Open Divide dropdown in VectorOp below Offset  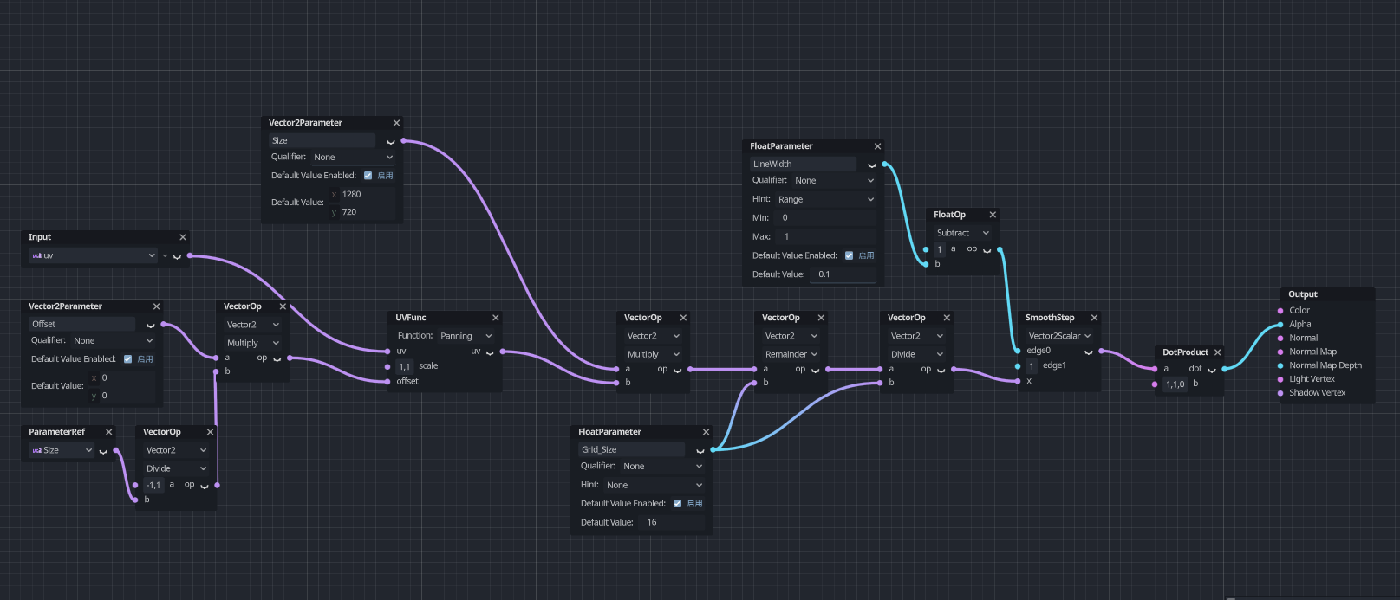(176, 468)
